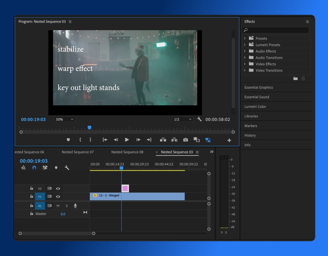
Task: Click the Export Frame camera icon
Action: [x=185, y=140]
